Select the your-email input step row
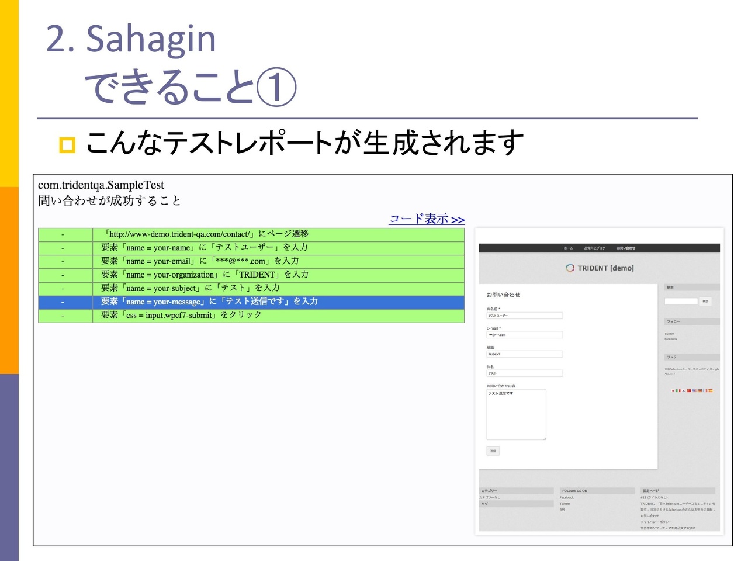This screenshot has width=748, height=561. [x=251, y=261]
